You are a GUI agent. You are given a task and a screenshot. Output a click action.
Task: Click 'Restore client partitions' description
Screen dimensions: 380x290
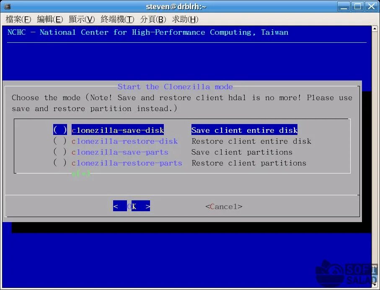pyautogui.click(x=249, y=163)
